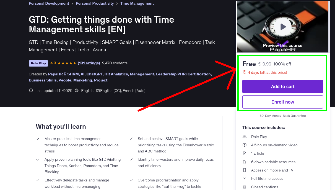Navigate to the "Time Management" breadcrumb
335x190 pixels.
(137, 3)
